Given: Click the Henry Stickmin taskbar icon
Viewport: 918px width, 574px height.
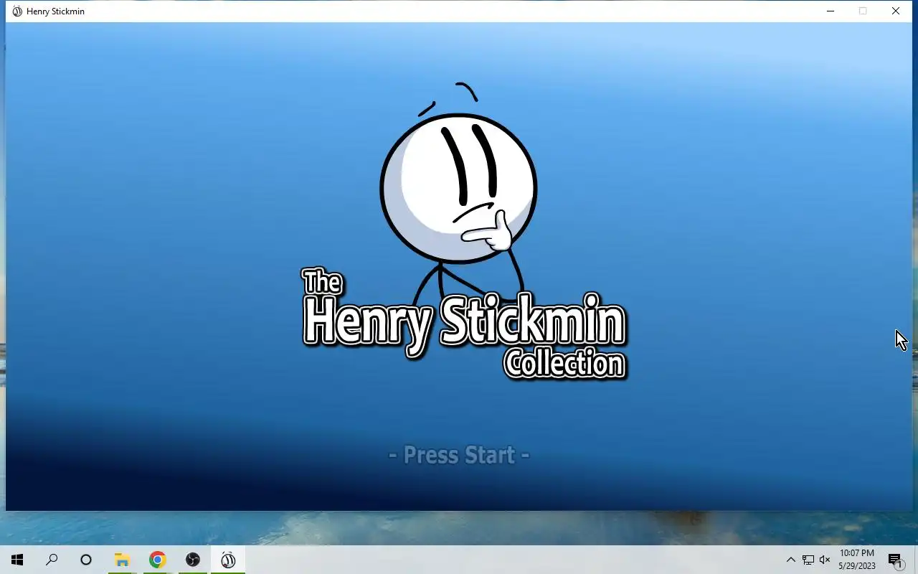Looking at the screenshot, I should pyautogui.click(x=228, y=560).
